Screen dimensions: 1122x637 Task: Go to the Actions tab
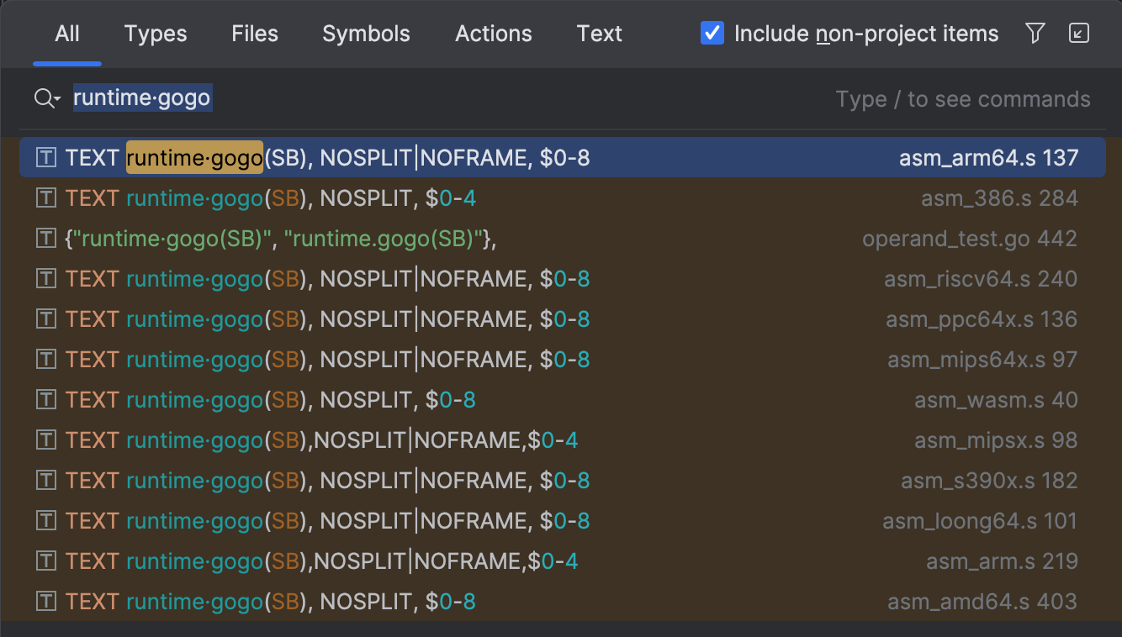point(493,34)
